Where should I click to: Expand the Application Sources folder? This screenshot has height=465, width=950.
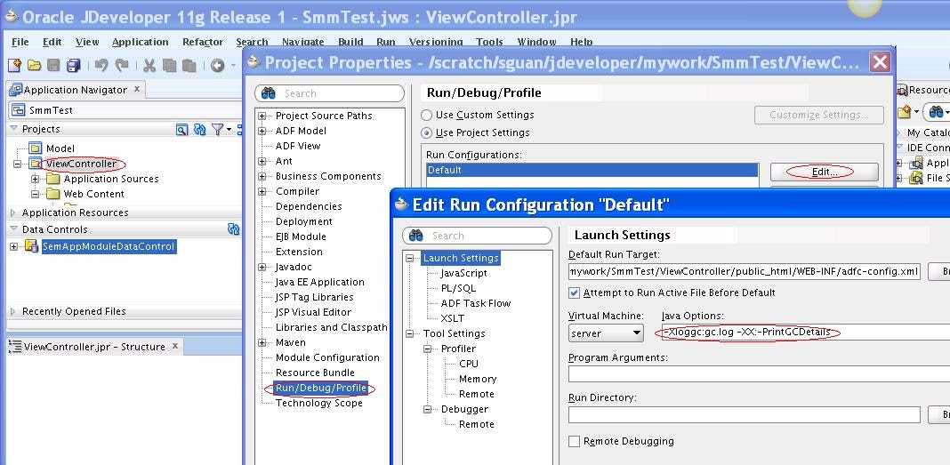[x=36, y=179]
